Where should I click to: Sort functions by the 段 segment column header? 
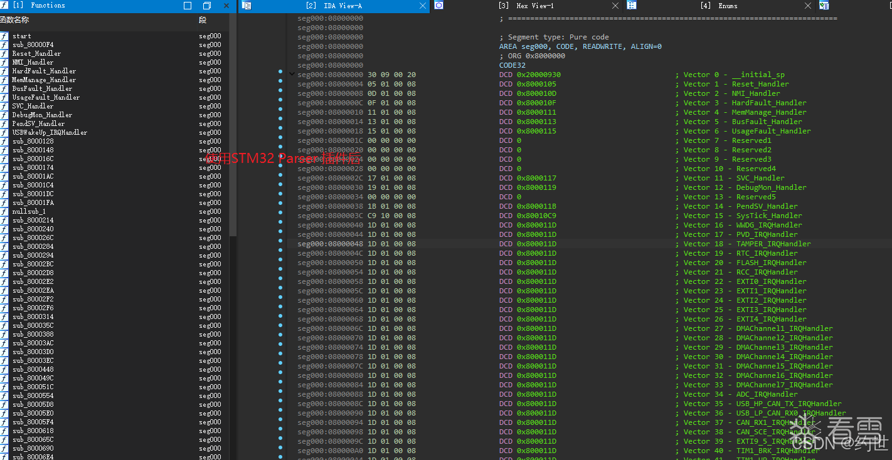pos(203,20)
